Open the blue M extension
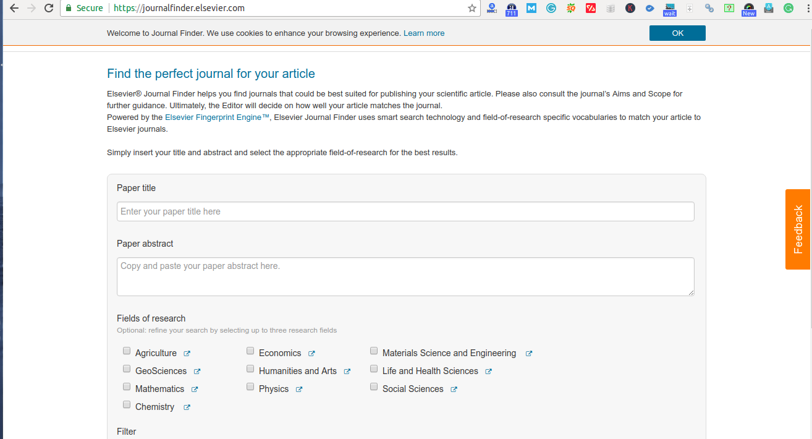 (531, 8)
